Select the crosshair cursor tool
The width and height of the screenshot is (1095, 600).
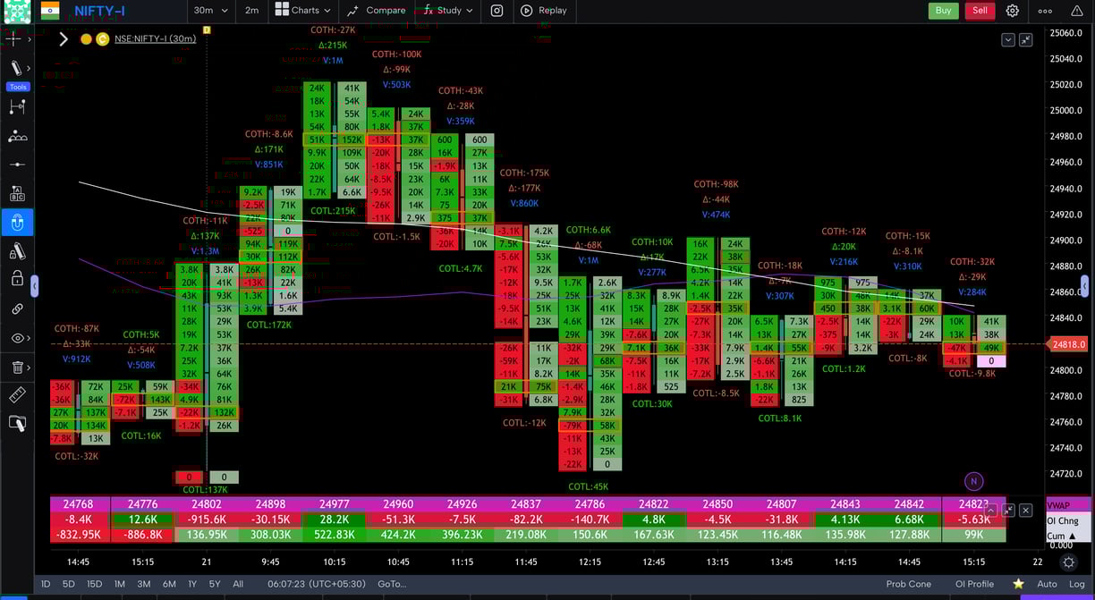tap(13, 38)
